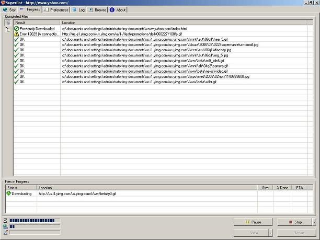This screenshot has height=240, width=320.
Task: Click the checkmark icon for 1140993600.jpg row
Action: tap(17, 76)
